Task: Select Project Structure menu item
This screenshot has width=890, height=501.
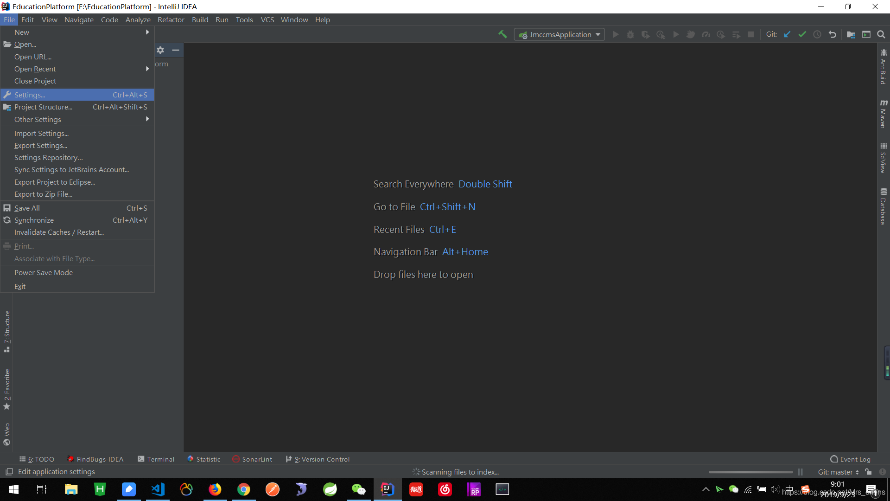Action: click(x=43, y=106)
